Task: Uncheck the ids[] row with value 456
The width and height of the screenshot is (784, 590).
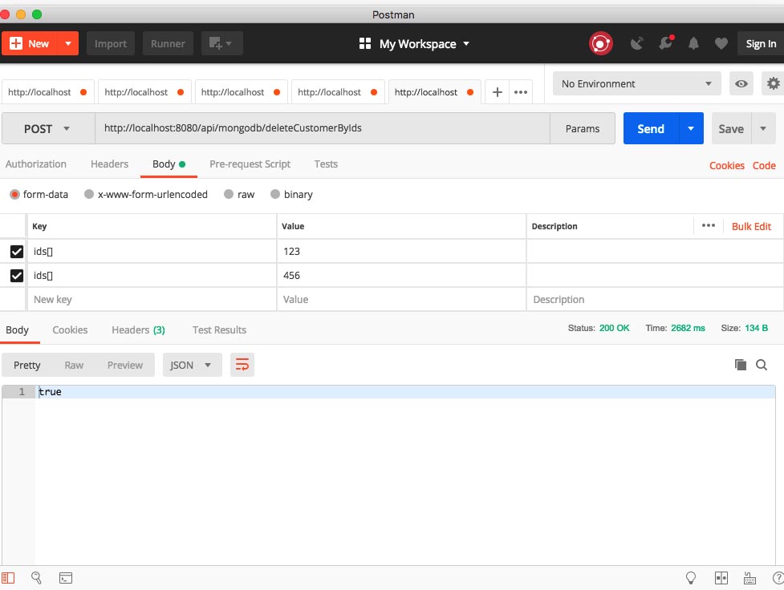Action: pos(17,276)
